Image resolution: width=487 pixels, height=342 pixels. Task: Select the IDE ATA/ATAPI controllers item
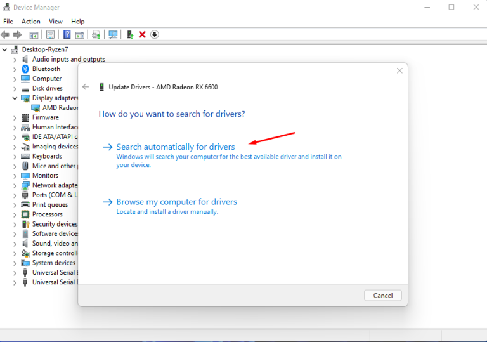click(x=55, y=137)
